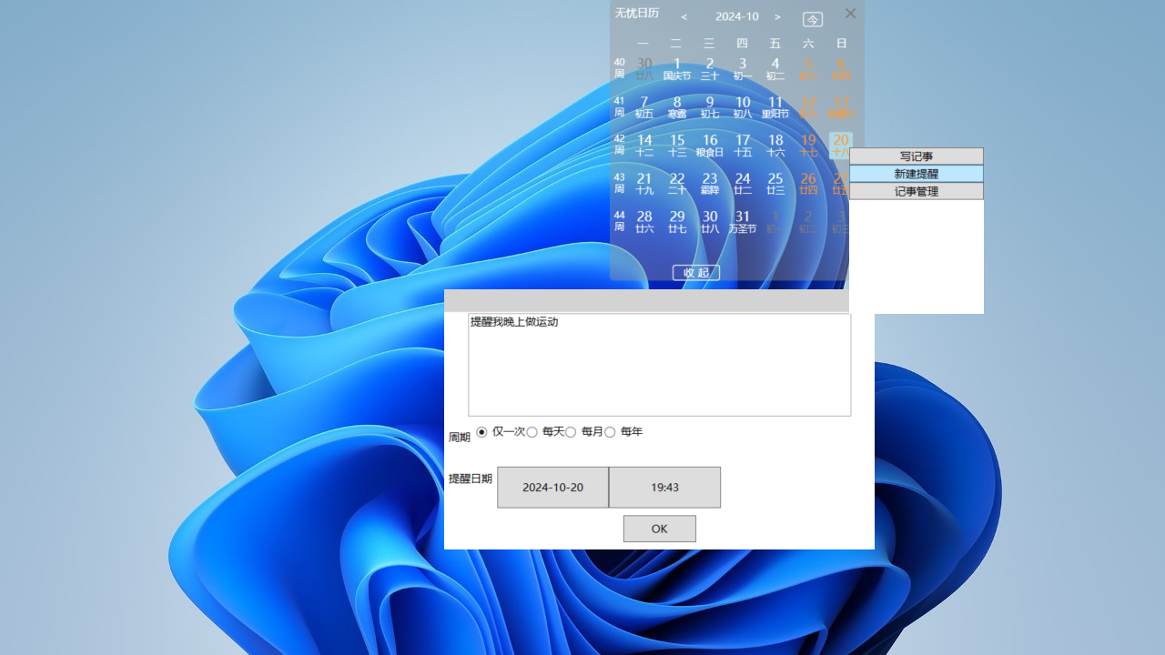Click the 2024-10 month-year label
Image resolution: width=1165 pixels, height=655 pixels.
tap(737, 16)
